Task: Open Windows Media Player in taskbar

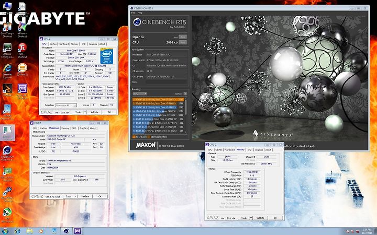Action: [x=41, y=231]
